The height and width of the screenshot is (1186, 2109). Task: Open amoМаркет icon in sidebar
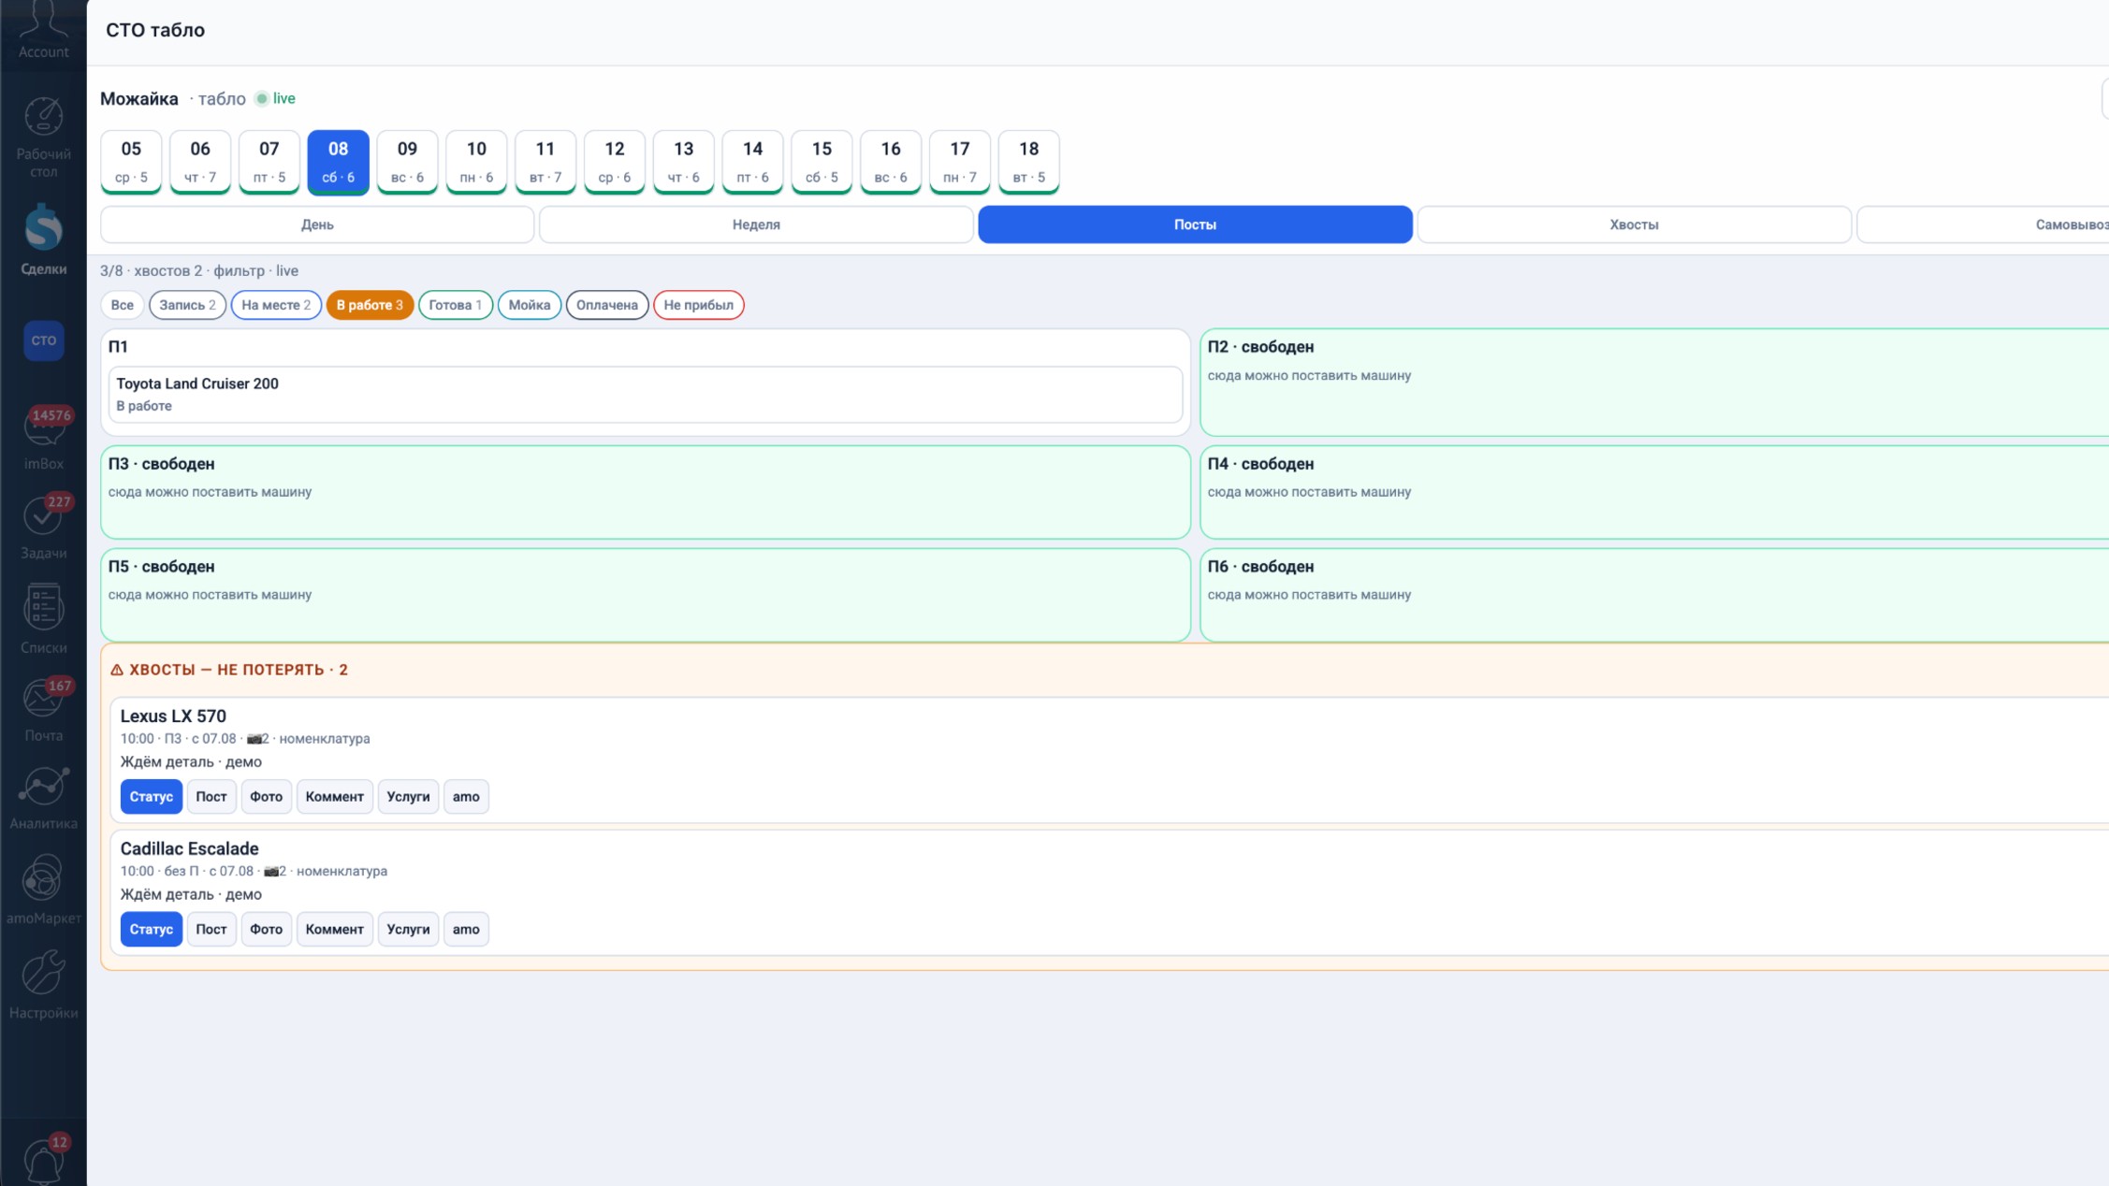click(43, 879)
